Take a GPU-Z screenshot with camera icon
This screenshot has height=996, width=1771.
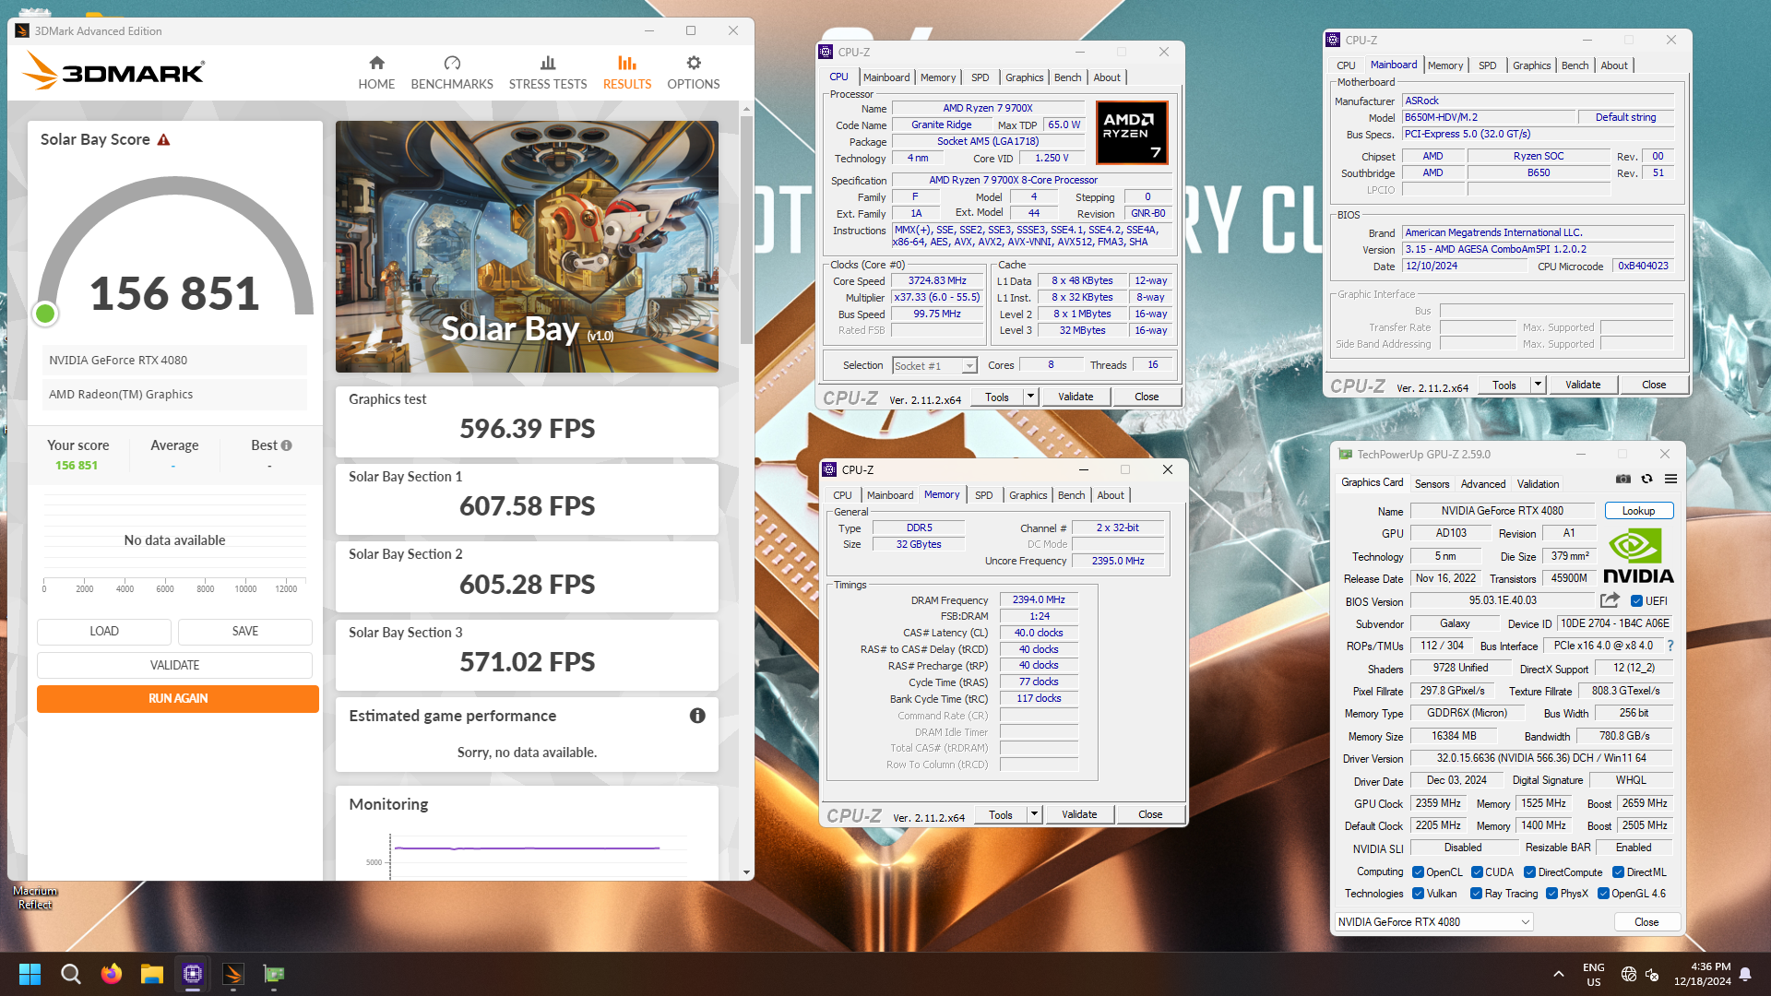coord(1623,479)
